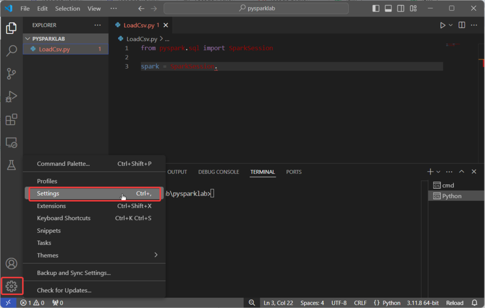485x308 pixels.
Task: Toggle the primary side bar layout button
Action: pyautogui.click(x=376, y=9)
